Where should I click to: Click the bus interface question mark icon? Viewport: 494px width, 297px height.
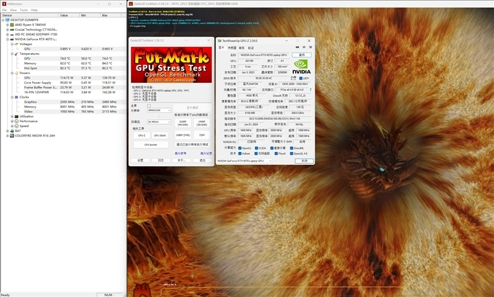point(309,90)
